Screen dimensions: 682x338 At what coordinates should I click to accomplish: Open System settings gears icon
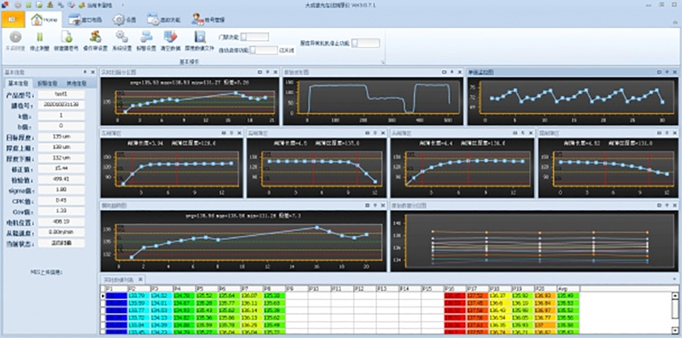(x=121, y=39)
